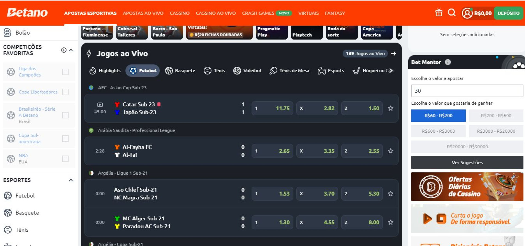
Task: Click the search magnifier icon
Action: pos(451,13)
